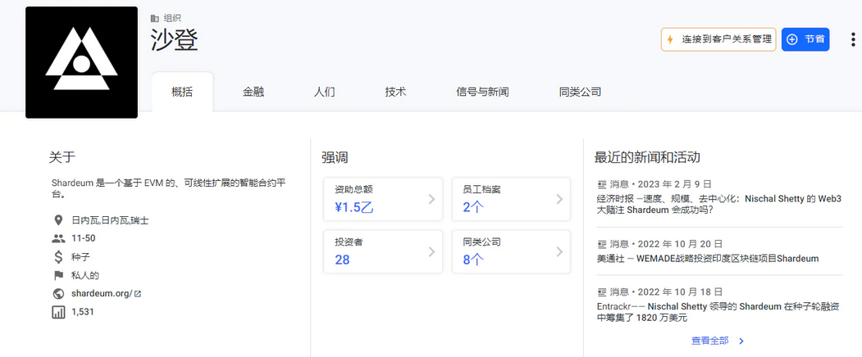The height and width of the screenshot is (357, 862).
Task: Click the news icon for 2022 年 10 月 18 日
Action: point(601,291)
